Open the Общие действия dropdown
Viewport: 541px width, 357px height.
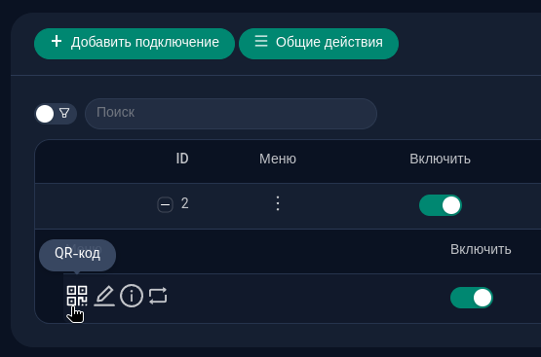319,44
